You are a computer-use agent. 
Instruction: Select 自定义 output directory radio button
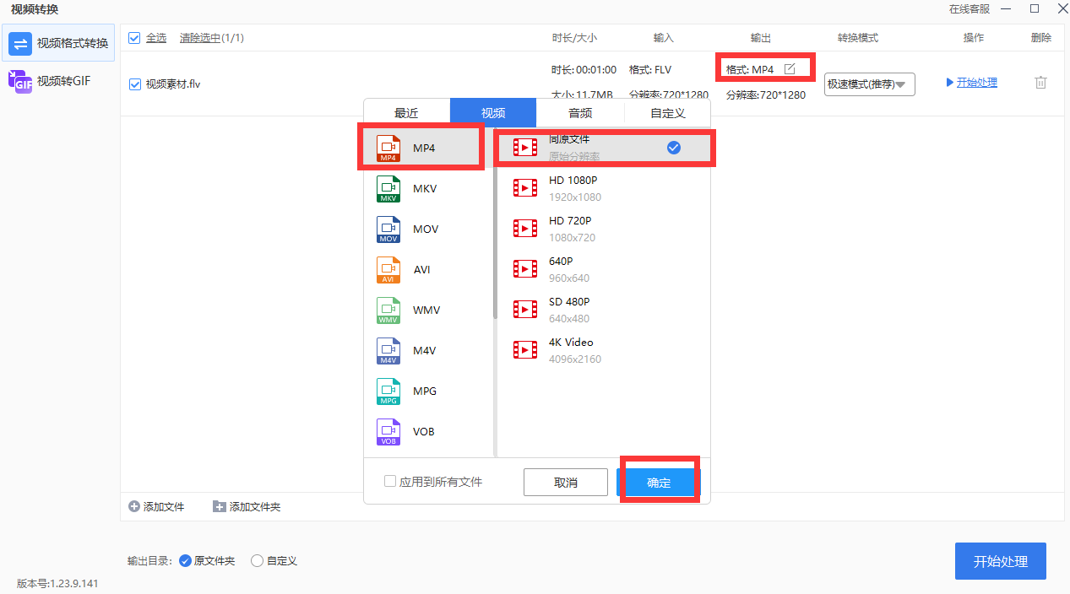(258, 560)
